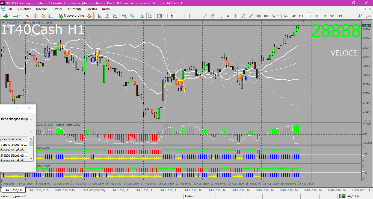Open a new chart window
The width and height of the screenshot is (373, 199).
click(x=5, y=16)
